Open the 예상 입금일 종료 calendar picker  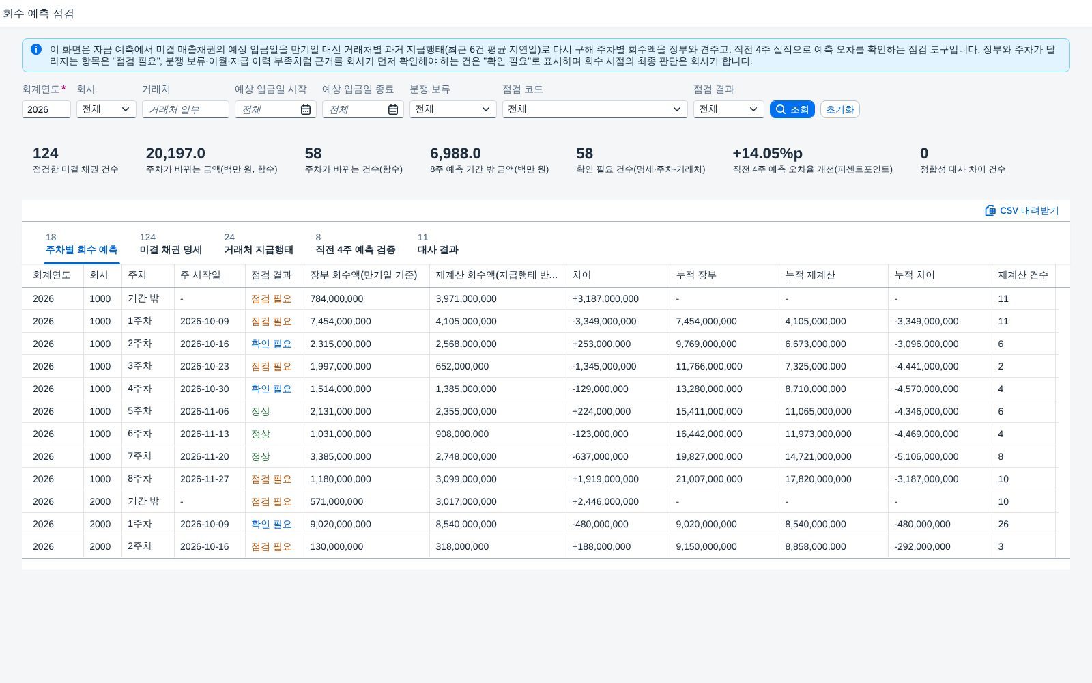point(393,109)
